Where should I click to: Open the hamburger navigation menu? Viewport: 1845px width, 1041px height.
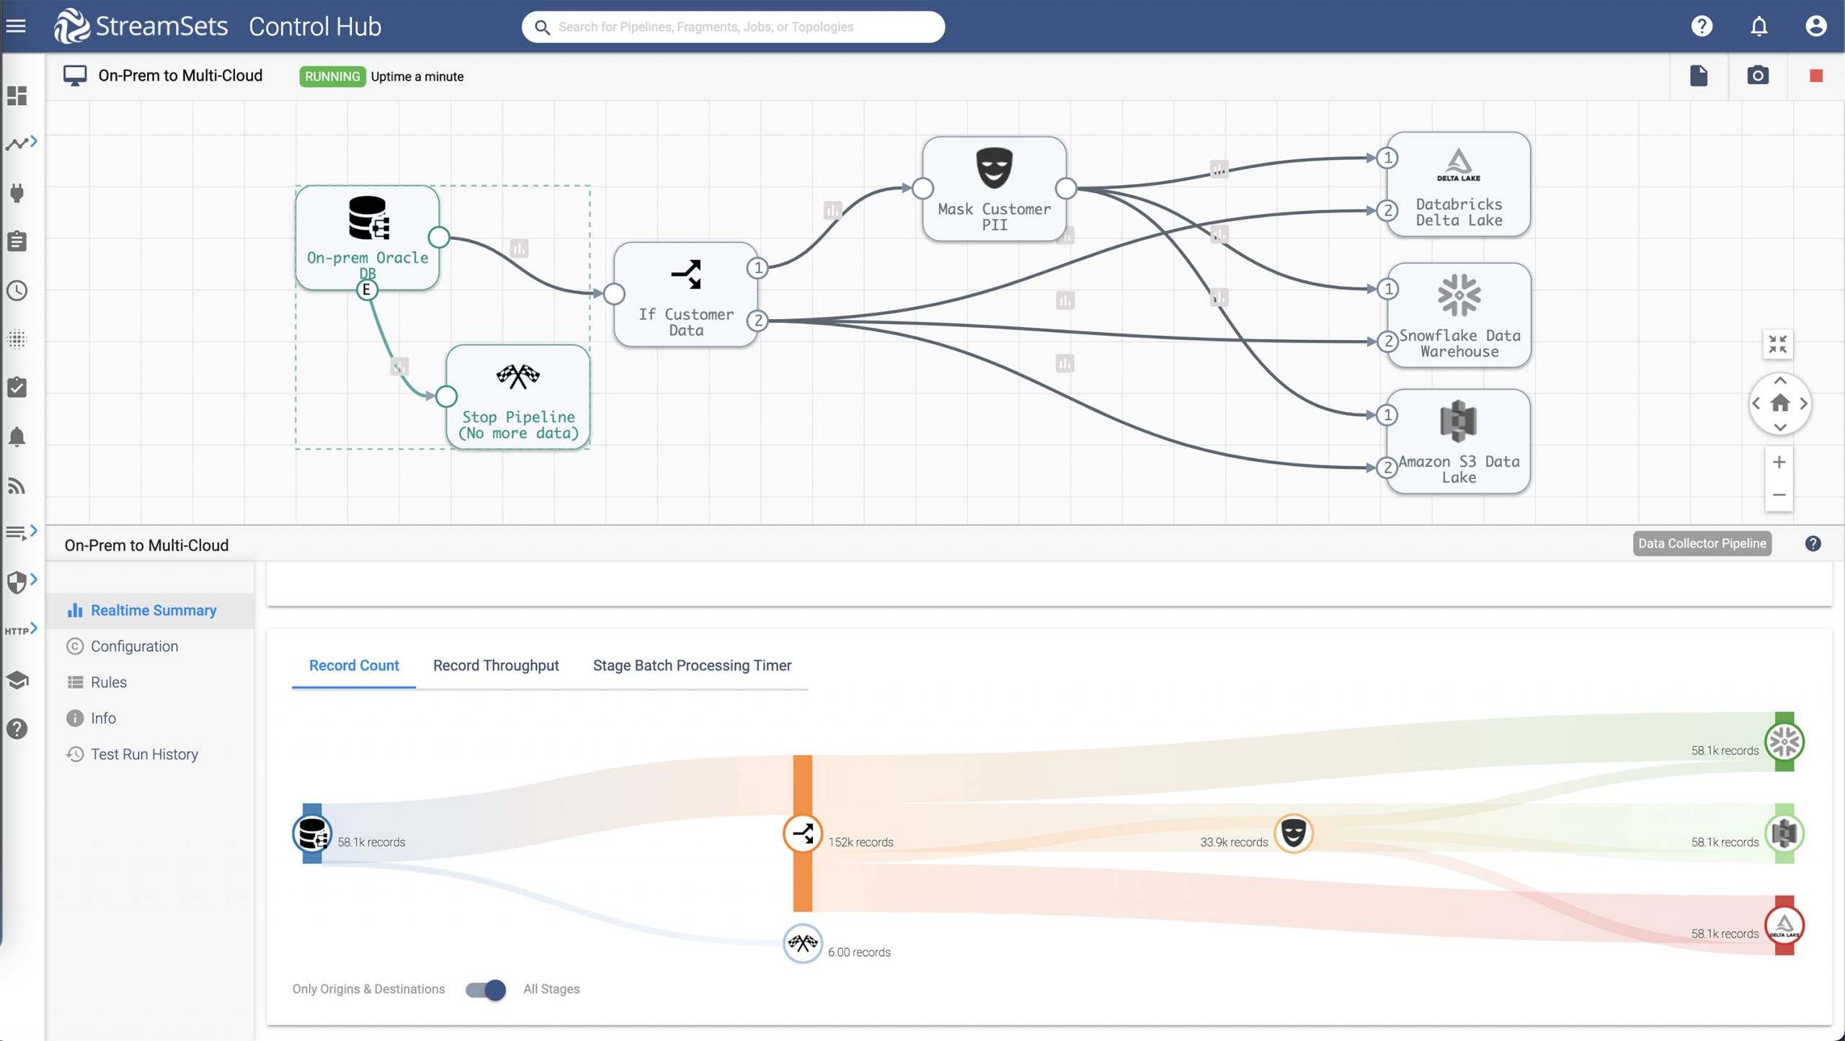click(x=16, y=27)
